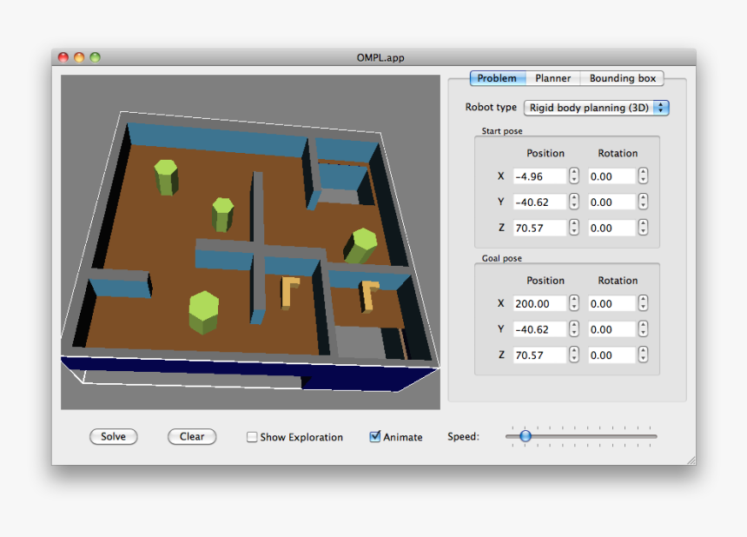The image size is (747, 537).
Task: Click the Start pose Z position field
Action: click(539, 228)
